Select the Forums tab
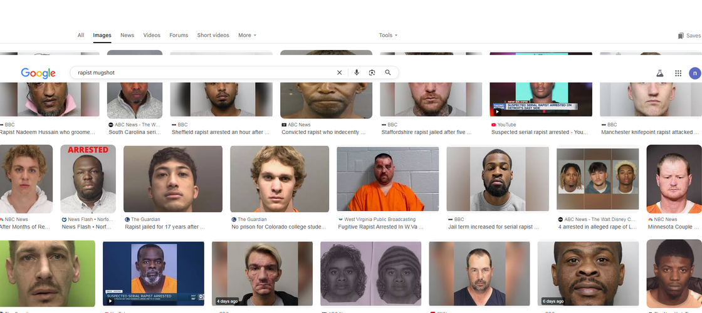The image size is (702, 313). tap(179, 35)
